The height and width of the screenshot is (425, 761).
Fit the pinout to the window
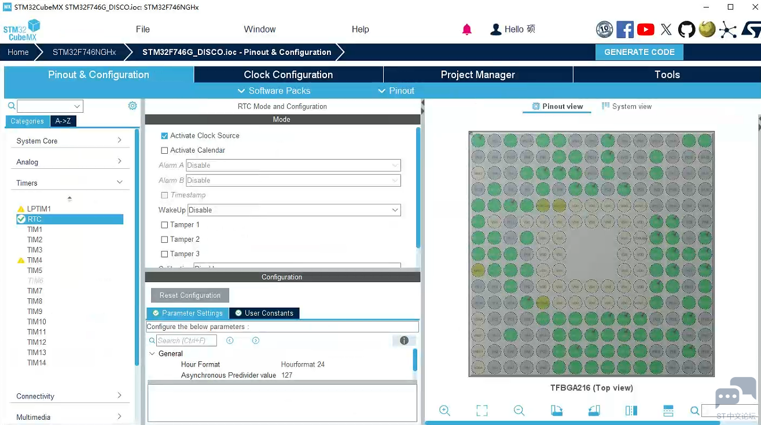click(482, 411)
